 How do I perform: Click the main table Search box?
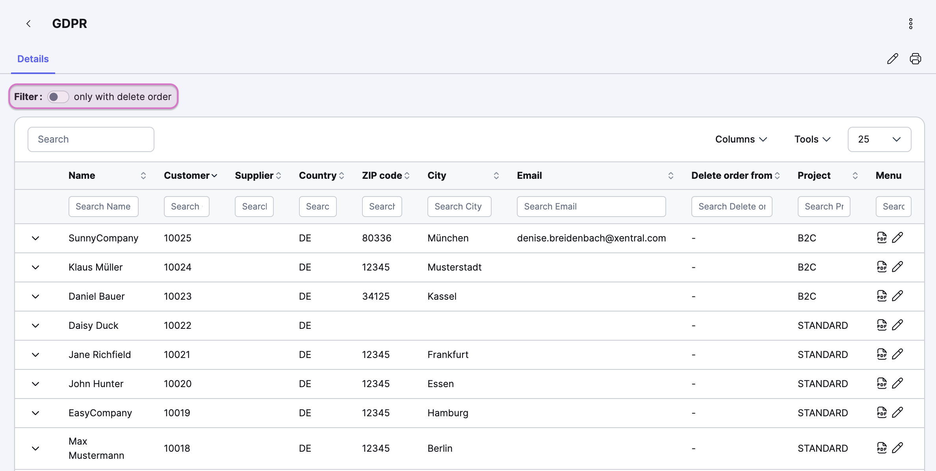(x=91, y=139)
